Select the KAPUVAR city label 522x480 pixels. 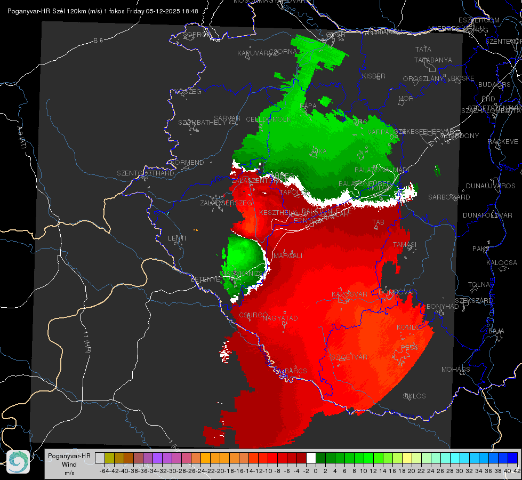[253, 53]
